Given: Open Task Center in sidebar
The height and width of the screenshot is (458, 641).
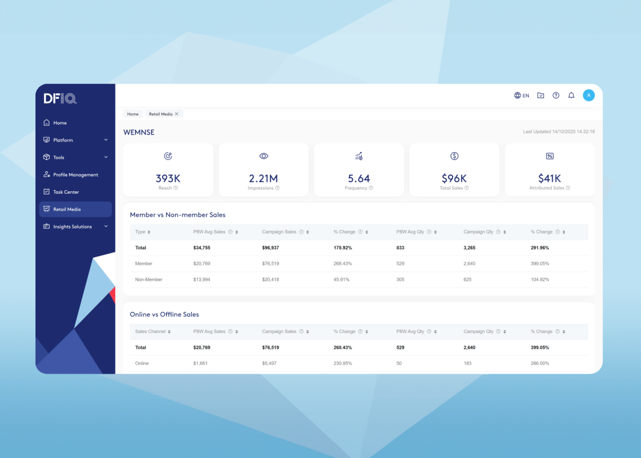Looking at the screenshot, I should click(66, 192).
